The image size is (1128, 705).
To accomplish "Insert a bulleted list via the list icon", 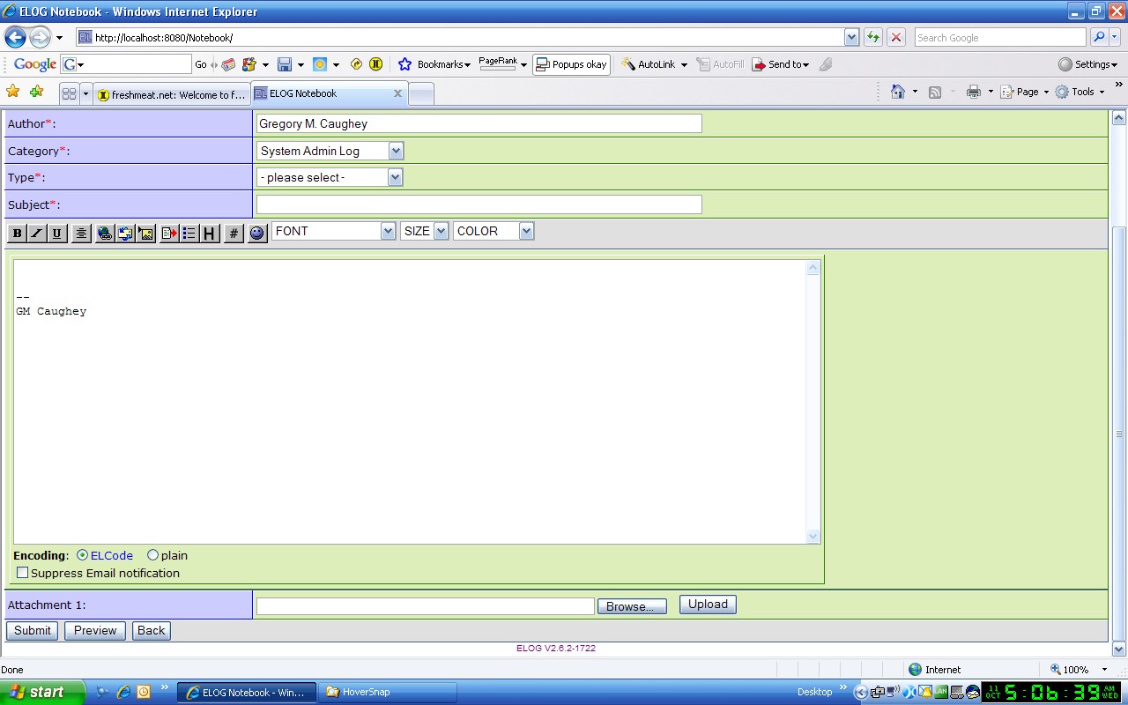I will coord(189,233).
